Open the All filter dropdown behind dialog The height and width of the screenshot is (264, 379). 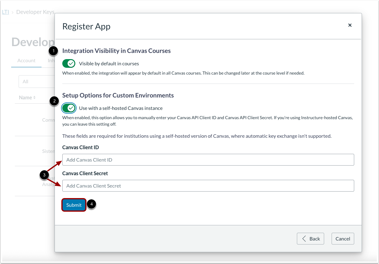pos(37,82)
